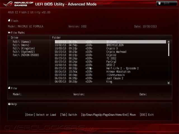Open the $RECYCLE.BIN folder
The width and height of the screenshot is (179, 134).
(110, 45)
